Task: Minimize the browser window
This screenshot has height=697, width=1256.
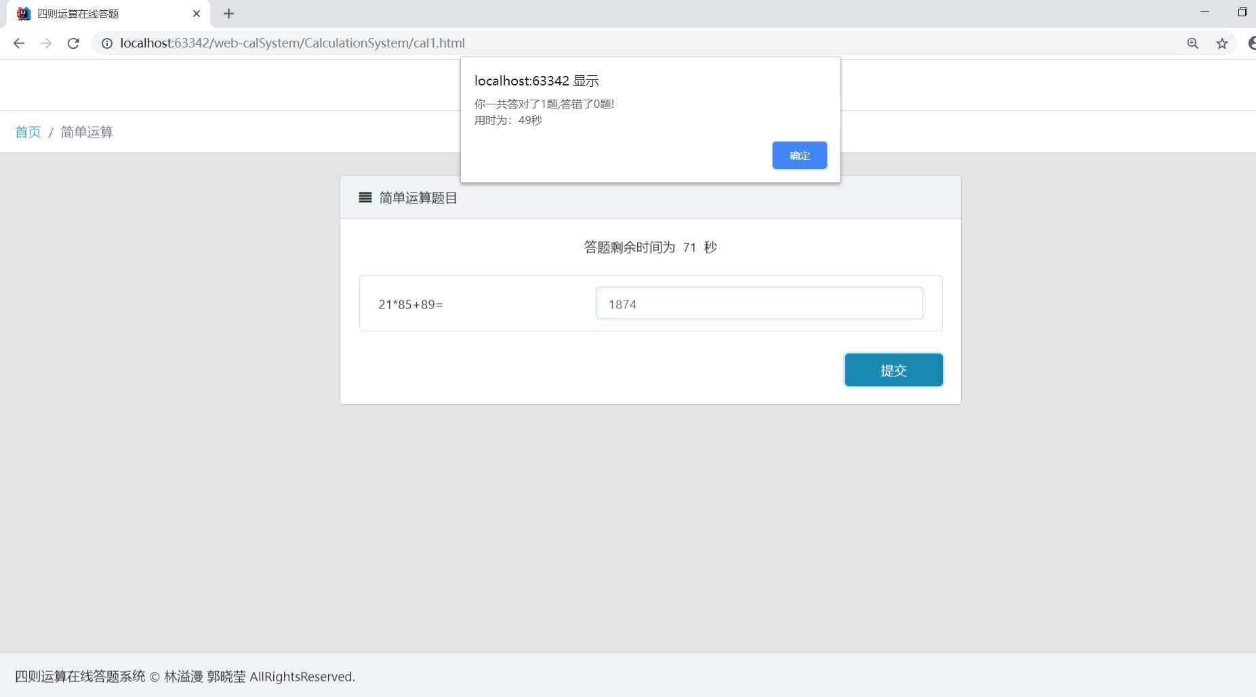Action: coord(1204,12)
